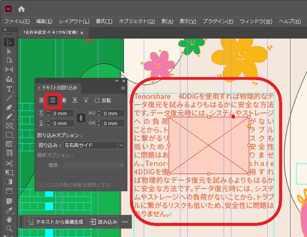Go to InDesign Home screen
Screen dimensions: 307x237
[21, 9]
